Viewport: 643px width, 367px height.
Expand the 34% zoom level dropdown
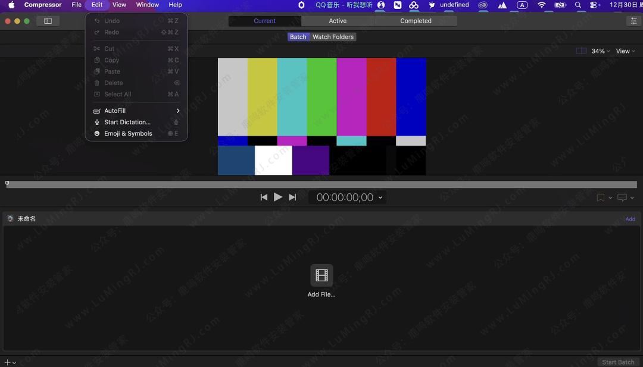[x=600, y=51]
